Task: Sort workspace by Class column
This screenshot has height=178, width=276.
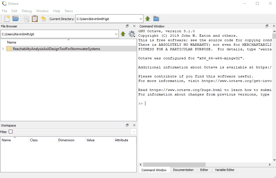Action: [43, 140]
